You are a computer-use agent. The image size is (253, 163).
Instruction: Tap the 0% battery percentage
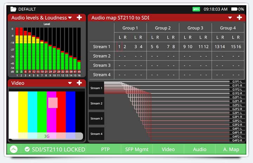coord(241,9)
